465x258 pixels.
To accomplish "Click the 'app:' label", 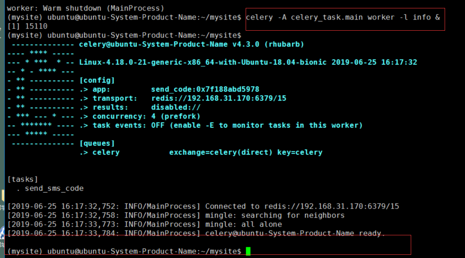I will 101,90.
